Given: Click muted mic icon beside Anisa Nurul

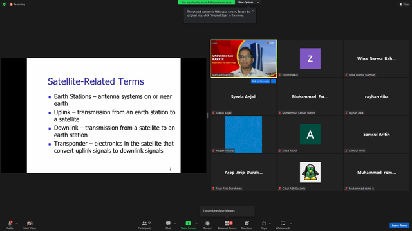Looking at the screenshot, I should pos(280,151).
